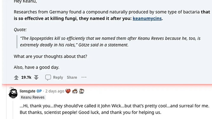
Task: Click the second award icon beside timestamp
Action: 75,91
